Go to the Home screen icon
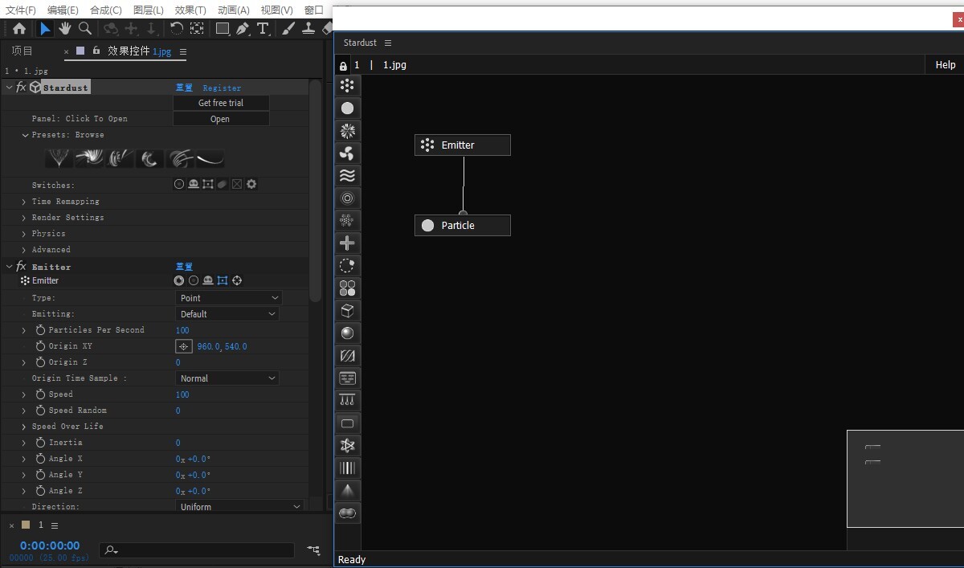This screenshot has width=964, height=568. (19, 28)
